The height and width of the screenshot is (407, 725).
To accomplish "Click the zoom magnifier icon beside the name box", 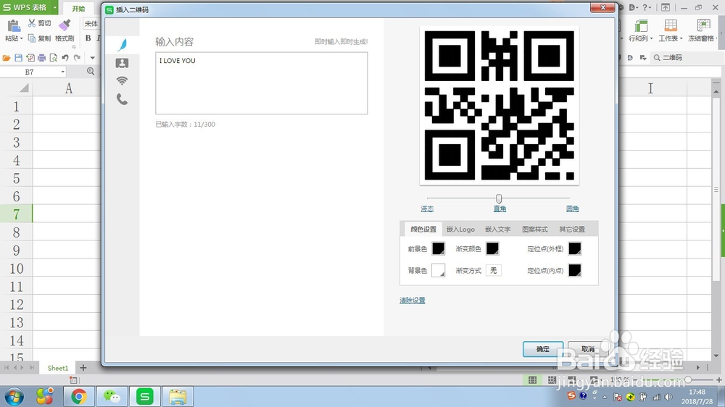I will click(x=91, y=71).
